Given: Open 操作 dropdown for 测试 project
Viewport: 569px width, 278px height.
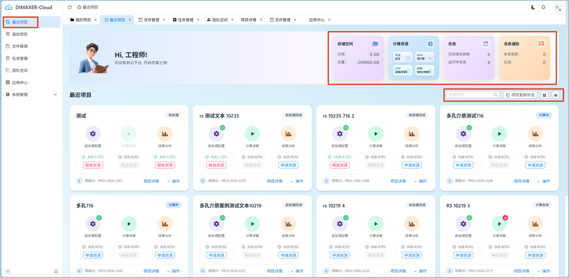Looking at the screenshot, I should tap(173, 181).
